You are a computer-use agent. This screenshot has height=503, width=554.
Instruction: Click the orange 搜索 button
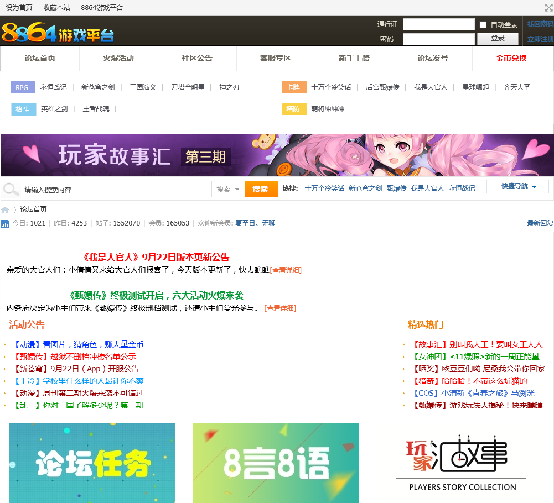click(261, 189)
